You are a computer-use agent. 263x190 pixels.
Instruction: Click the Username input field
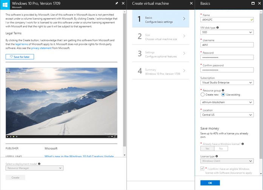227,45
